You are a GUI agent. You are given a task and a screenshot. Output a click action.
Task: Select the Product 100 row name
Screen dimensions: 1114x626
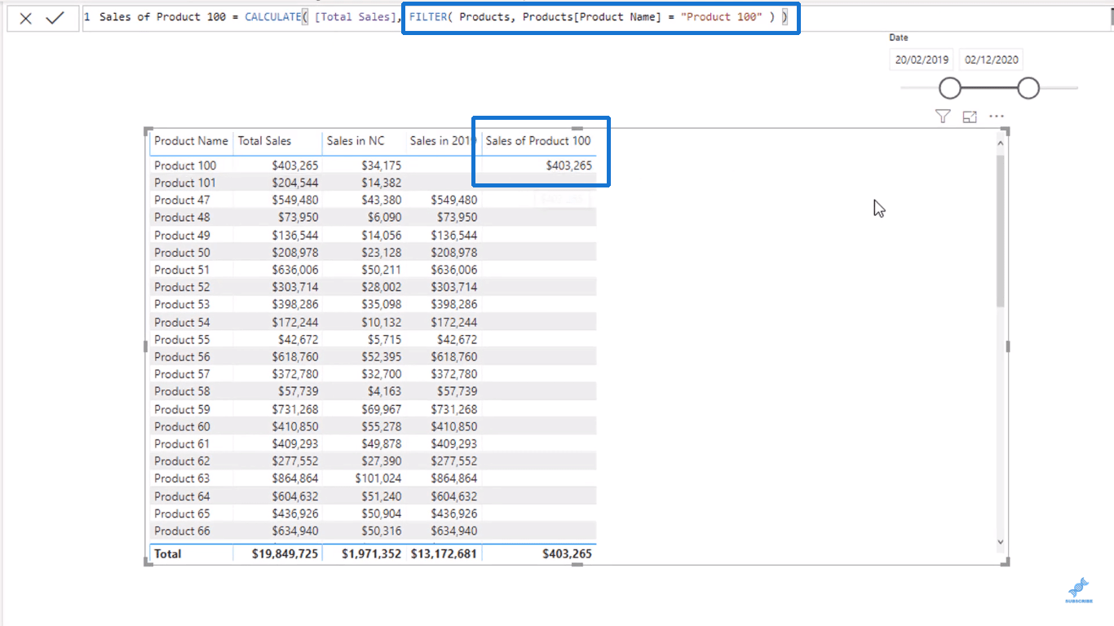(x=185, y=165)
